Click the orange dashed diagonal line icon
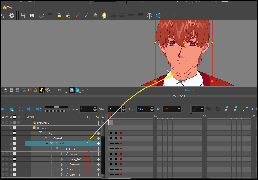 pyautogui.click(x=77, y=16)
